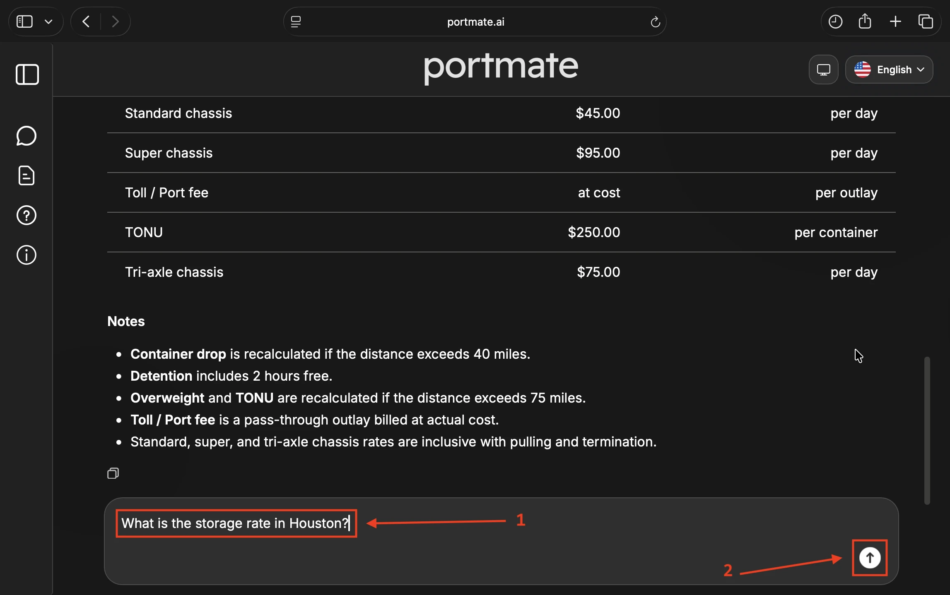Viewport: 950px width, 595px height.
Task: Go back to previous page
Action: pos(86,22)
